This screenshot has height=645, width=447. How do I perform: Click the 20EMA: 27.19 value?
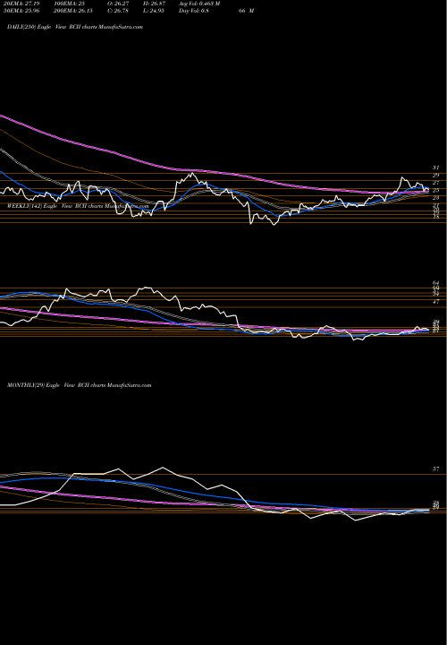point(21,4)
